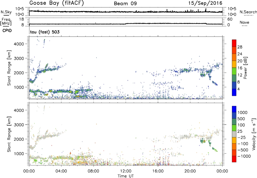Click the 'Power [dB]' color bar title
This screenshot has height=178, width=257.
pos(245,68)
